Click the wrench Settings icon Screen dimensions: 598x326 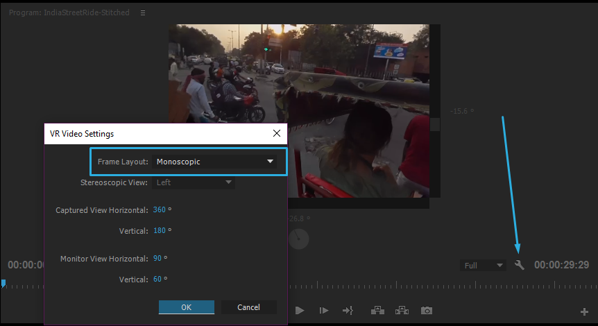coord(520,265)
